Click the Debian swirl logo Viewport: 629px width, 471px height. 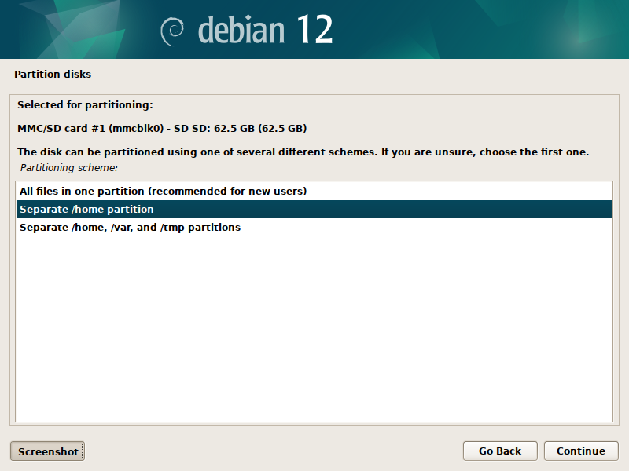pyautogui.click(x=172, y=31)
